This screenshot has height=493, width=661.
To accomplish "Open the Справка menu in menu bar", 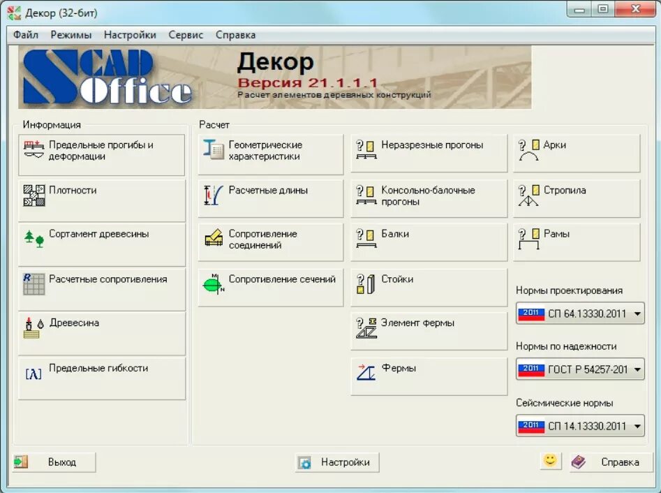I will 235,35.
